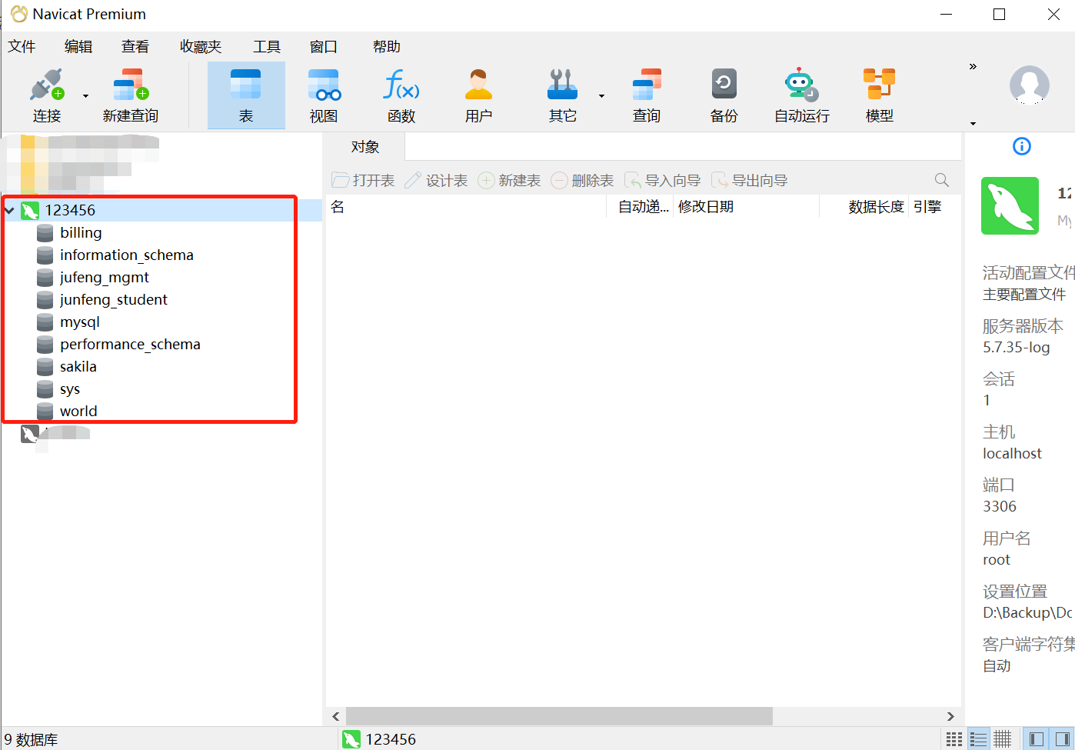The height and width of the screenshot is (750, 1075).
Task: Click the horizontal scrollbar in object list
Action: coord(558,716)
